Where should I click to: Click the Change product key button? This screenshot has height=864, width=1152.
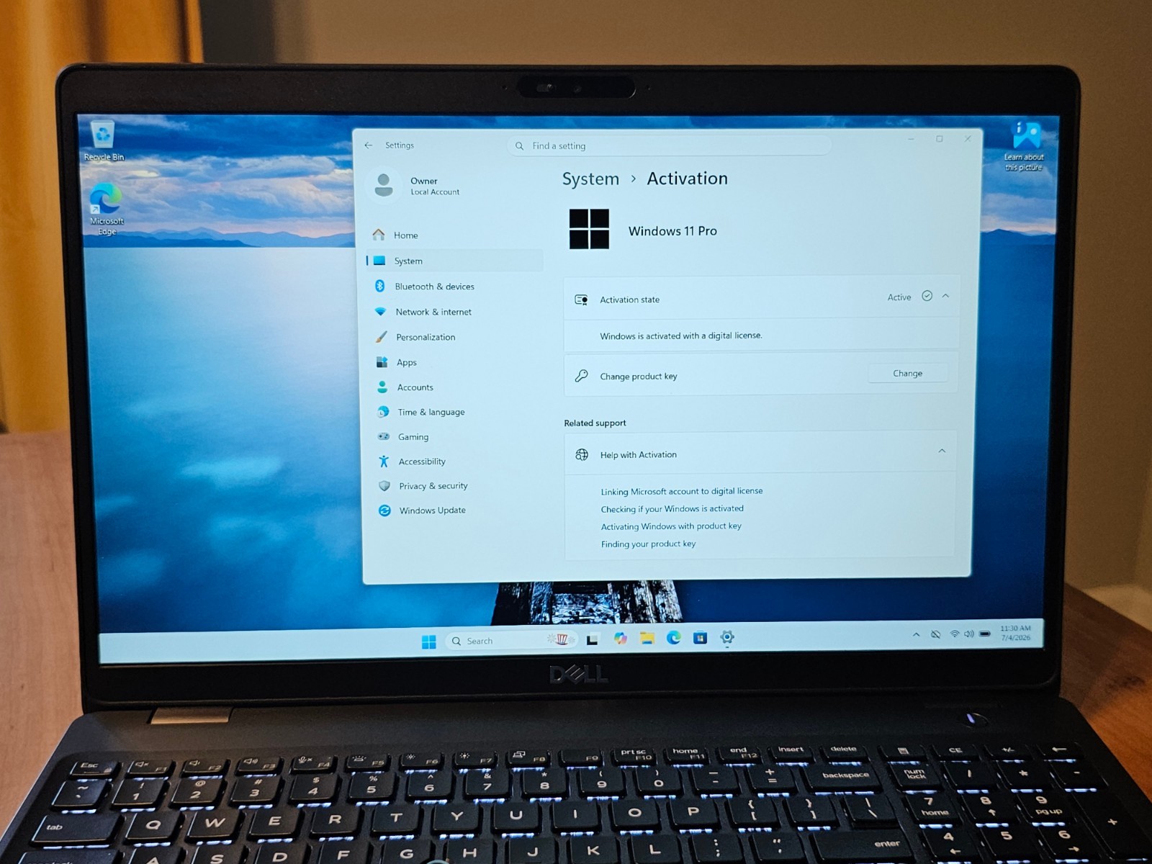[907, 373]
